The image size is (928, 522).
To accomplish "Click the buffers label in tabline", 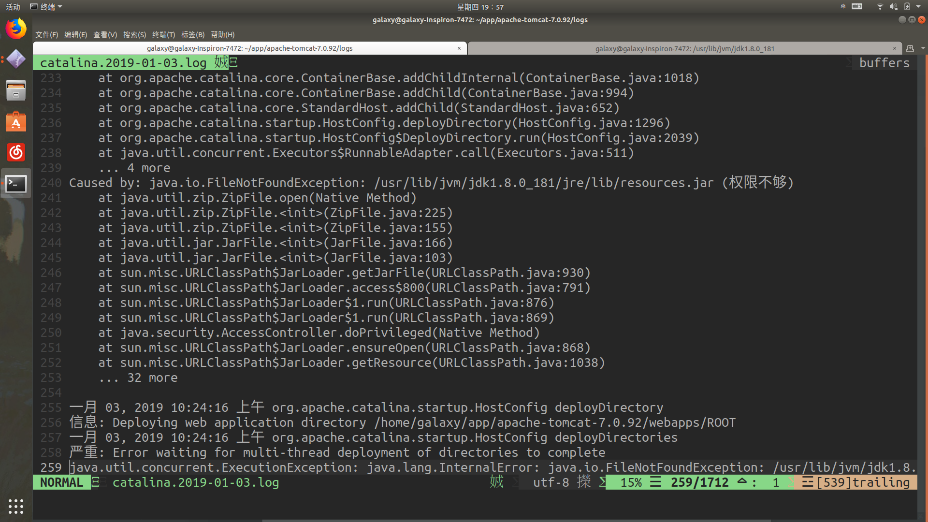I will point(884,63).
